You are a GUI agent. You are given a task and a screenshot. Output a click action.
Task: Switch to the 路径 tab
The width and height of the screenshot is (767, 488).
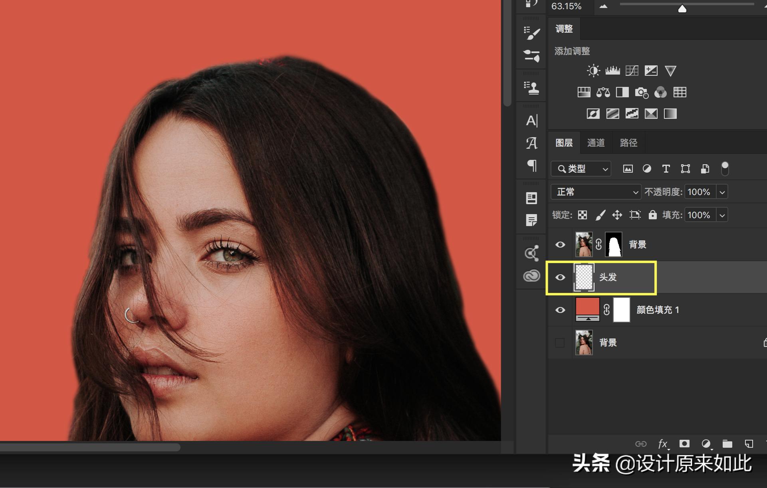point(628,143)
